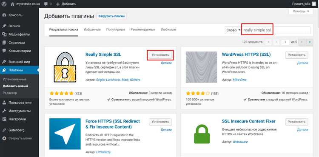Click the green padlock SSL Insecure Content Fixer image

202,134
